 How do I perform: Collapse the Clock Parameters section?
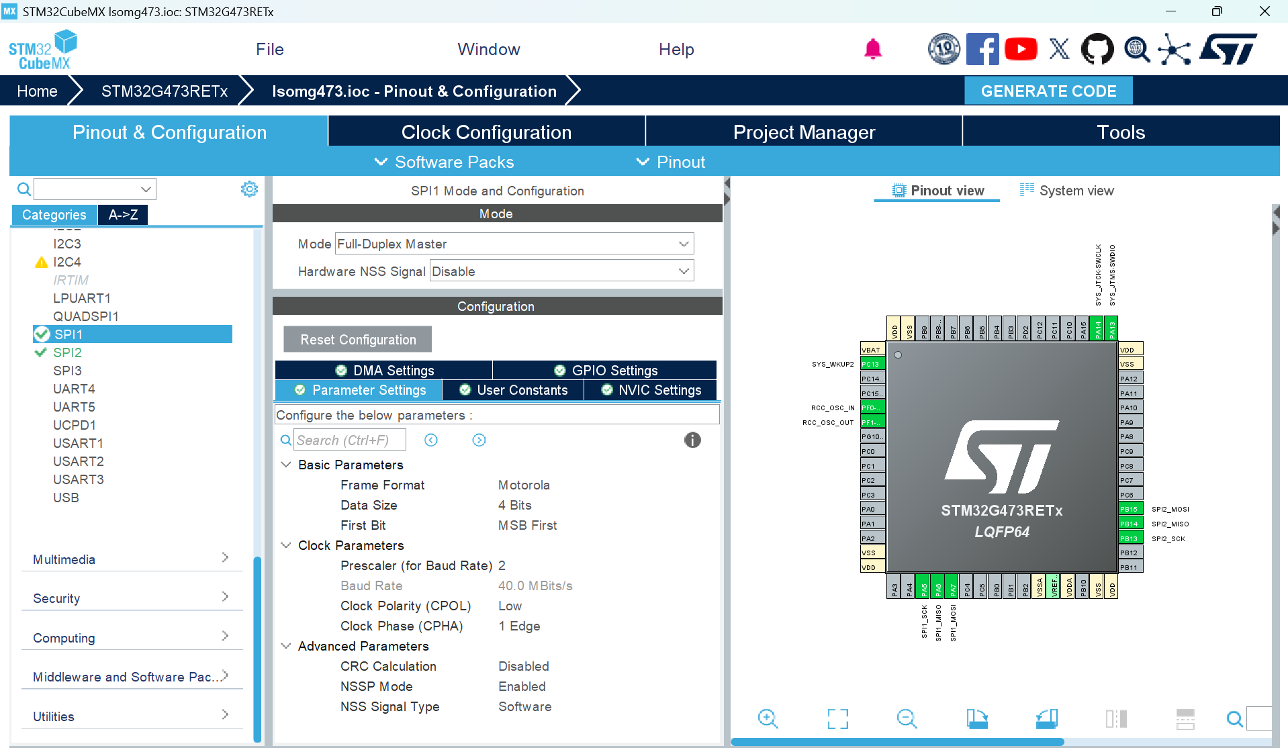coord(286,545)
